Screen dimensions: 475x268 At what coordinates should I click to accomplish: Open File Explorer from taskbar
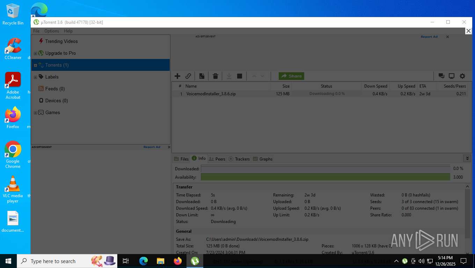(x=160, y=261)
